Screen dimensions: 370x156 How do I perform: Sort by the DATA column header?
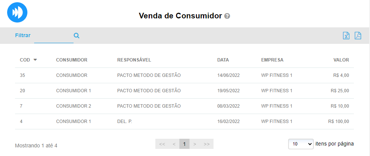pos(223,60)
